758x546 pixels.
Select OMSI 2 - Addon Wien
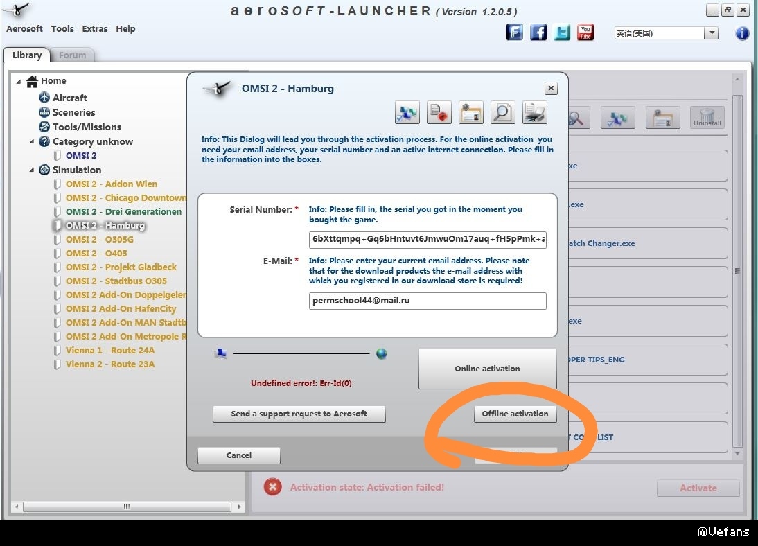(111, 184)
